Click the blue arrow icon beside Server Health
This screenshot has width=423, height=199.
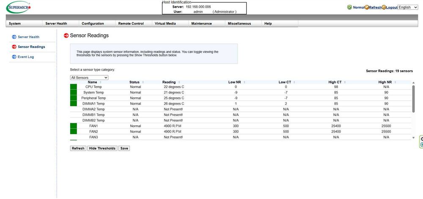coord(14,37)
